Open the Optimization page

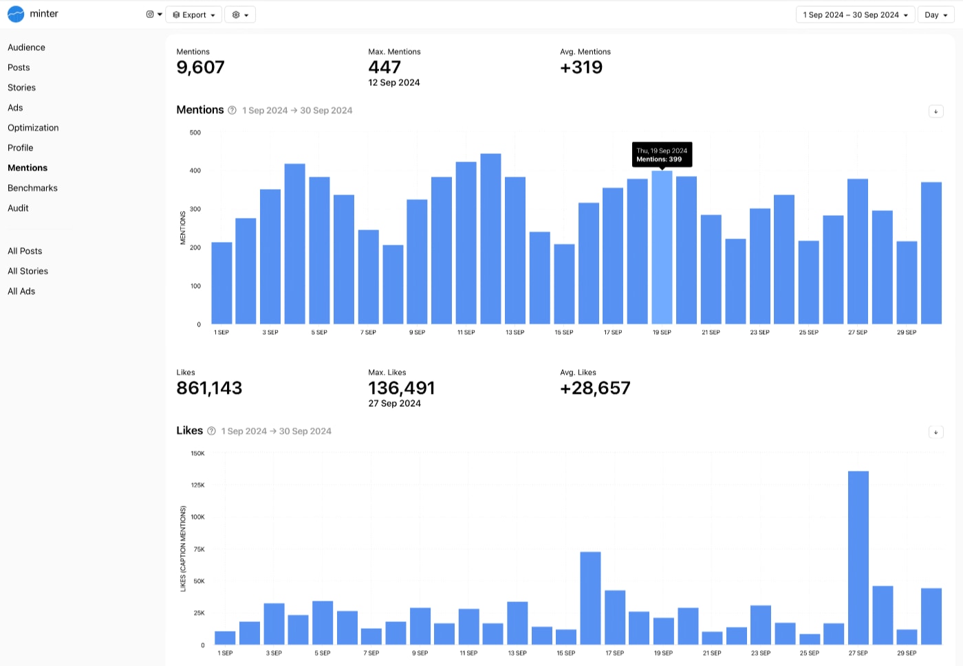click(x=33, y=128)
